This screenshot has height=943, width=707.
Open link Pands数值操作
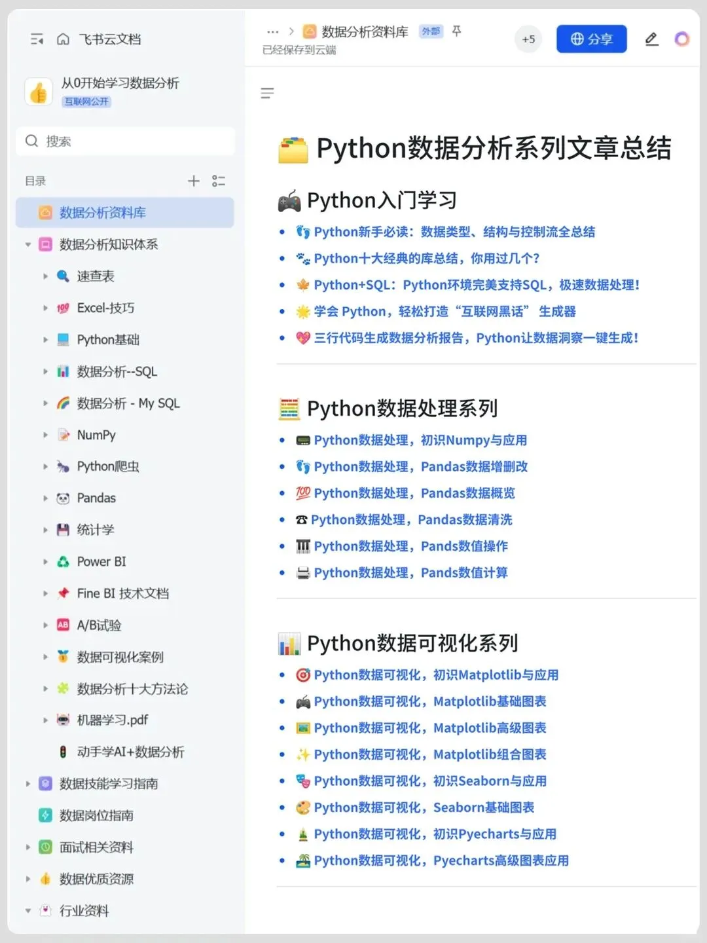pyautogui.click(x=410, y=546)
